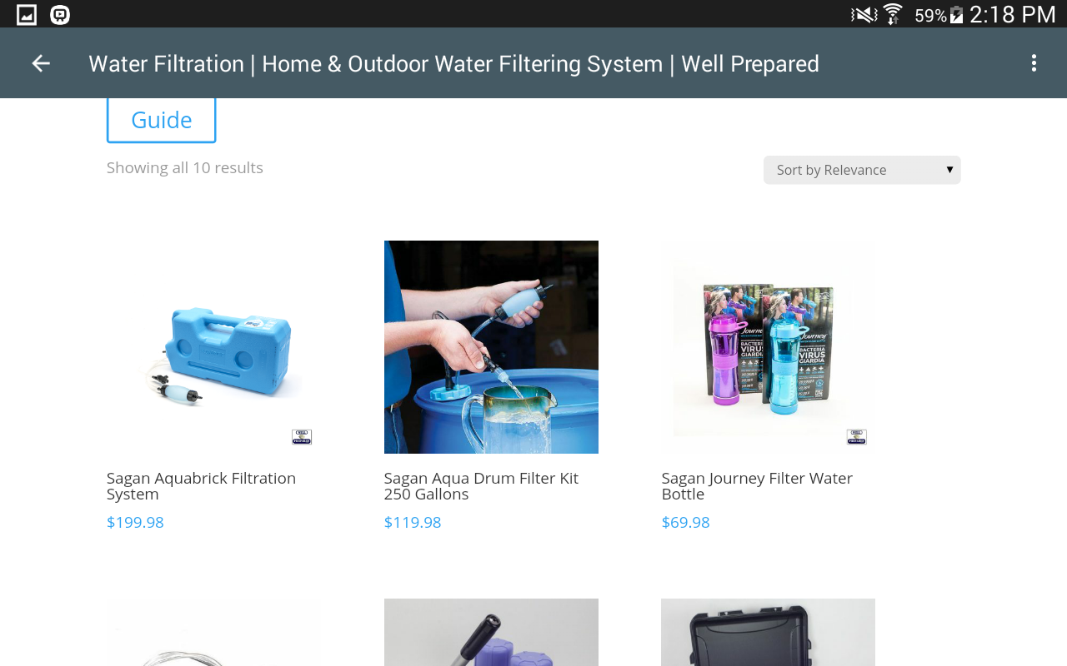Open Sagan Journey Filter Water Bottle link

pos(757,486)
